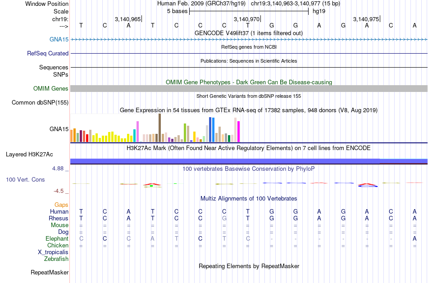Click the GNA15 arrowed gene line

249,40
